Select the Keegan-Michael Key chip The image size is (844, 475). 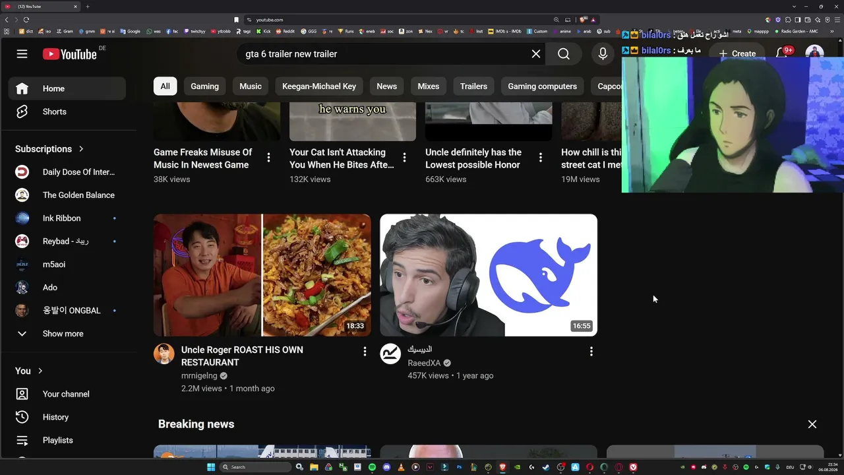[x=319, y=86]
